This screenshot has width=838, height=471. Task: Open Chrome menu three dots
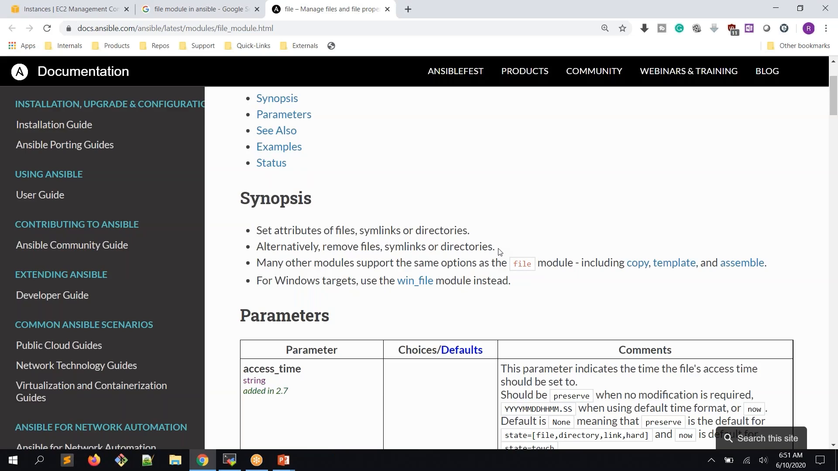coord(826,28)
